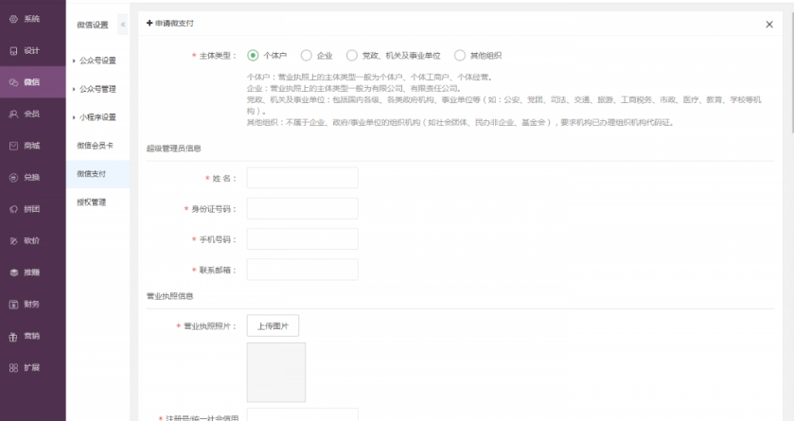
Task: Open the 系统 section in sidebar
Action: pos(26,18)
